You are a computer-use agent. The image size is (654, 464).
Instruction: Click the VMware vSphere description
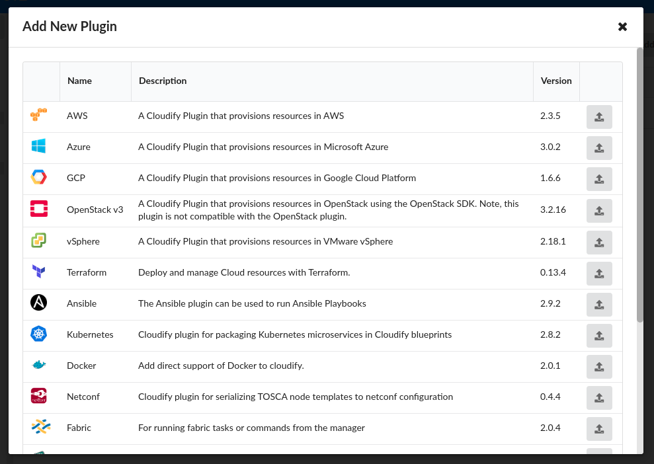(265, 241)
